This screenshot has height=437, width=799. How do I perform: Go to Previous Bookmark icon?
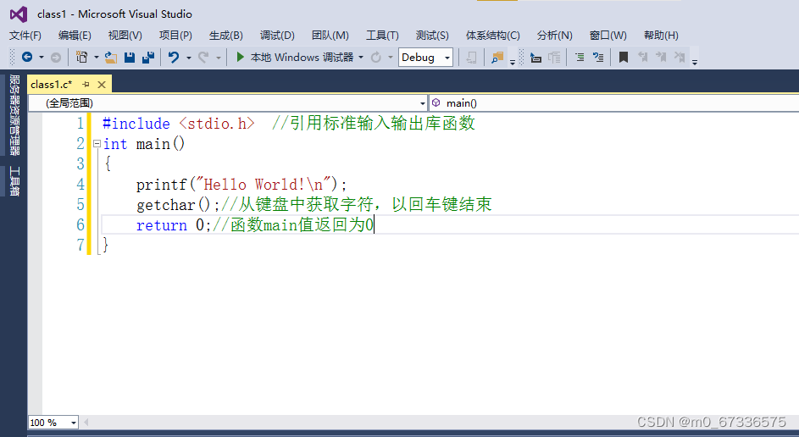pos(642,57)
